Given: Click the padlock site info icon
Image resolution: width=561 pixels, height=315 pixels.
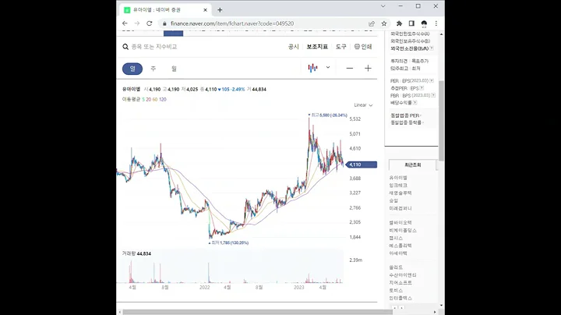Looking at the screenshot, I should pos(164,23).
